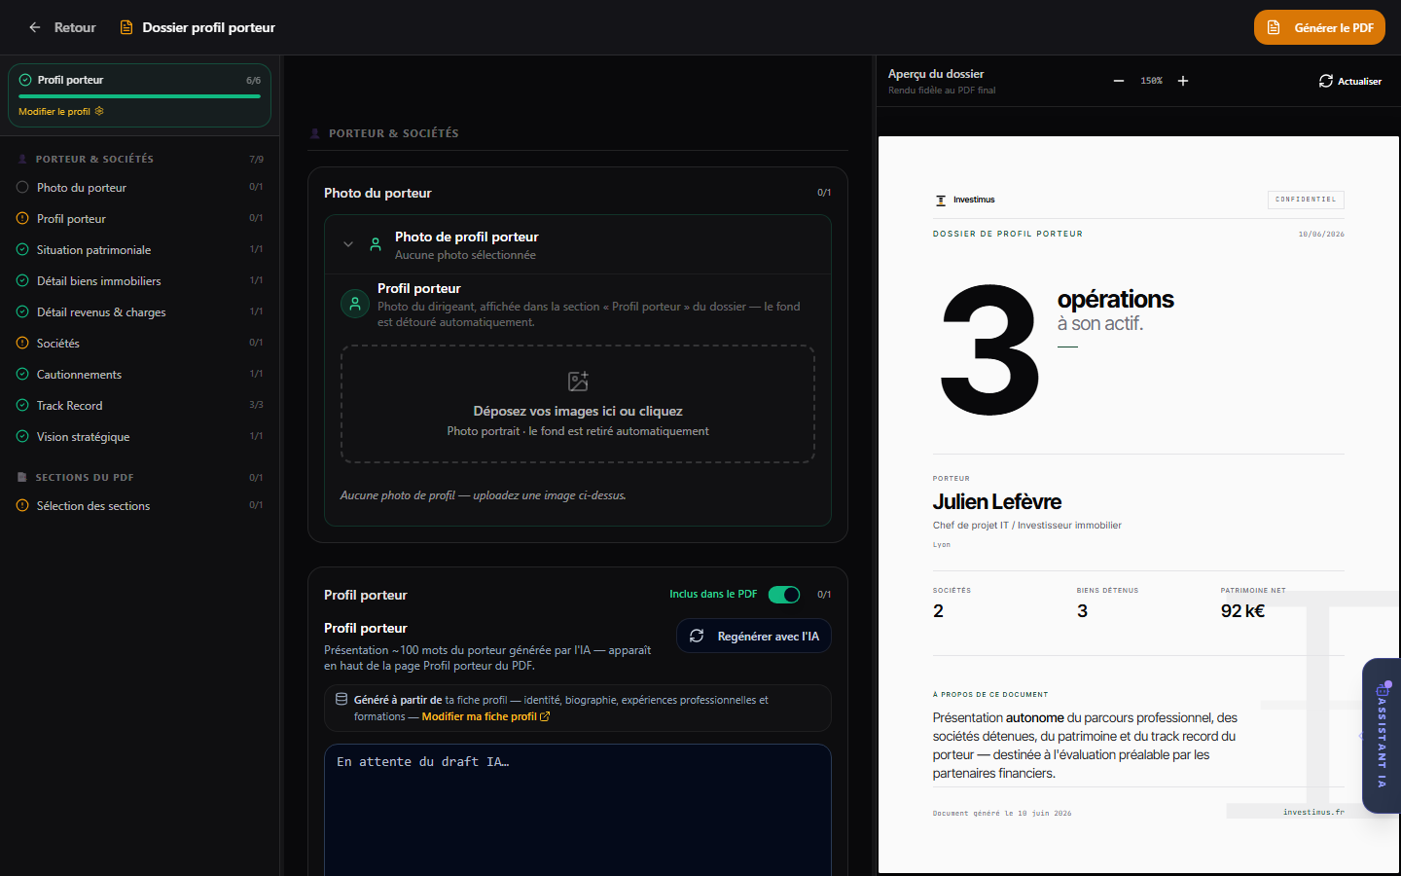Click the orange warning icon beside Sociétés

pos(22,343)
